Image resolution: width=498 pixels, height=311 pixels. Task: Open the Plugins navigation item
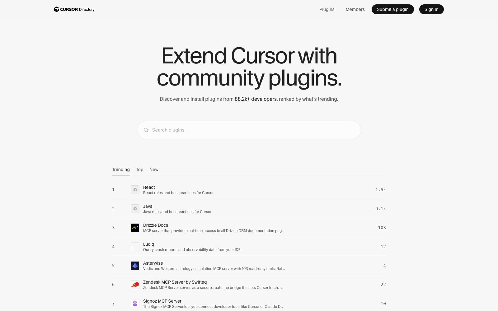327,9
